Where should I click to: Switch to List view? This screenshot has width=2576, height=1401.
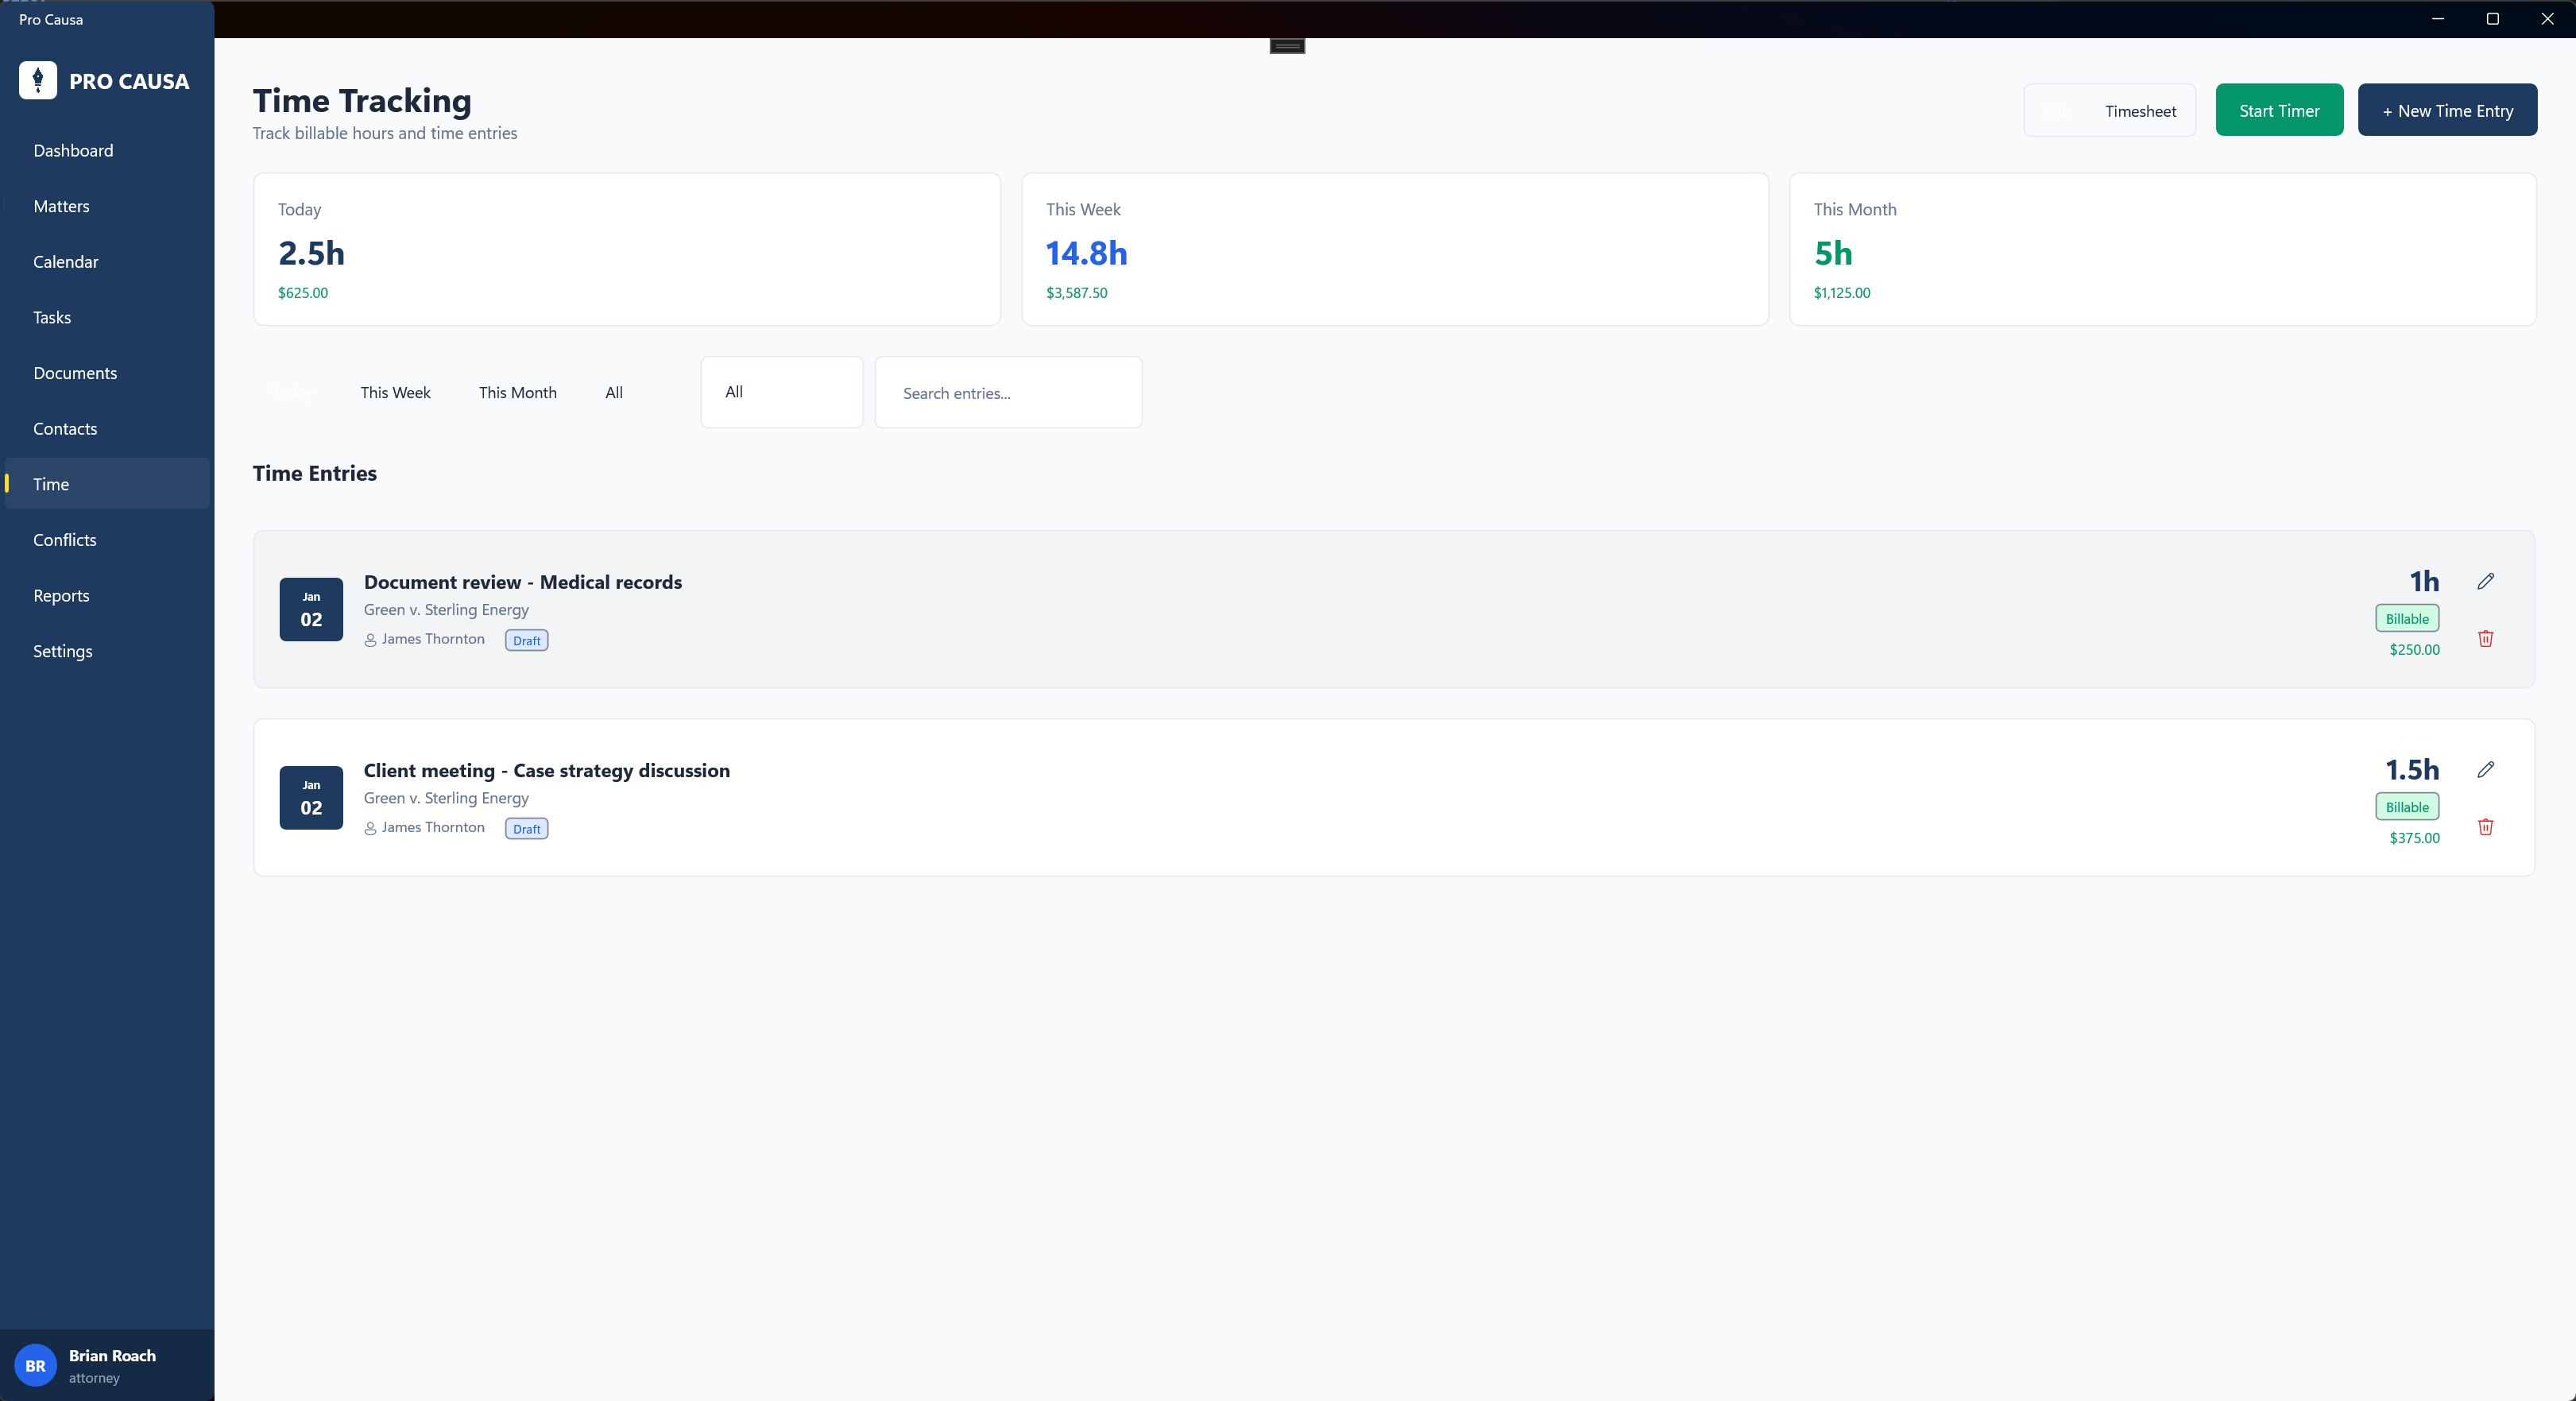click(2058, 111)
